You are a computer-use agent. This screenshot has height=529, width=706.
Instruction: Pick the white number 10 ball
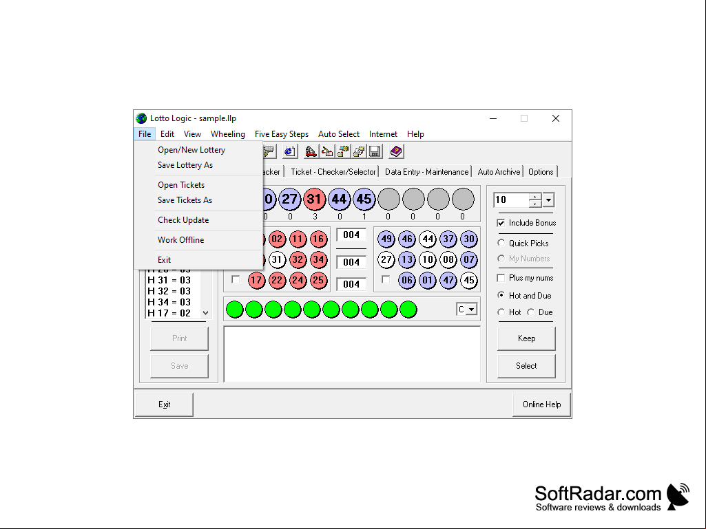[x=428, y=259]
